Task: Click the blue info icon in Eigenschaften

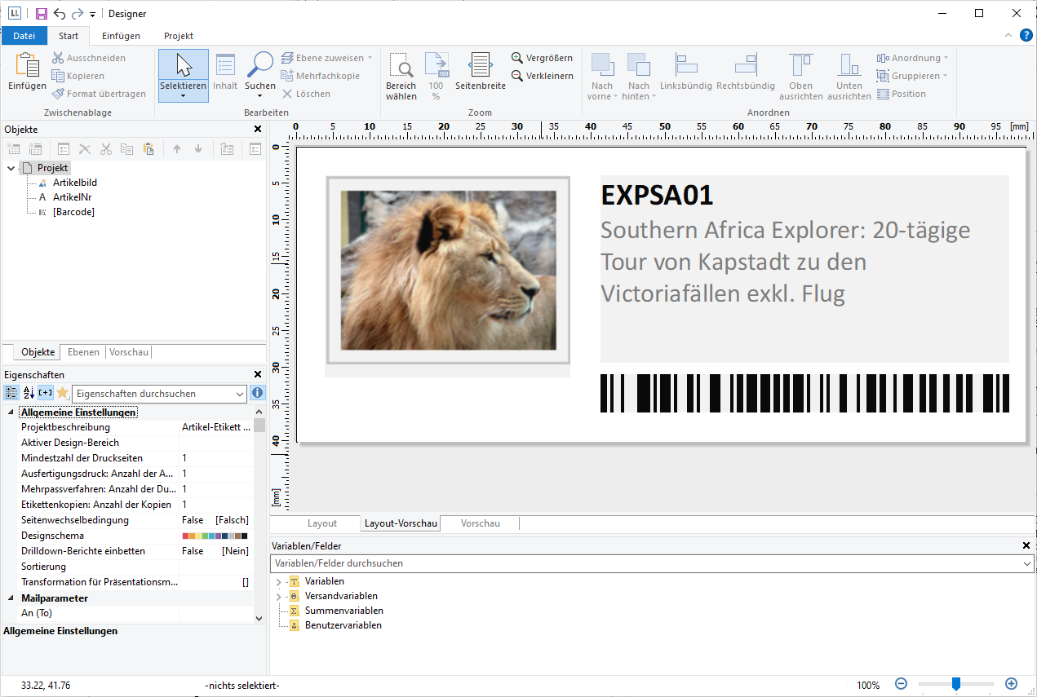Action: click(x=257, y=393)
